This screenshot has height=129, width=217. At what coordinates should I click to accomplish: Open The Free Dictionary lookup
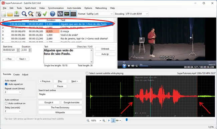[x=60, y=107]
